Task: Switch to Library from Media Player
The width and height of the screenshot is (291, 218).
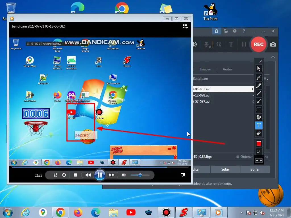Action: (x=185, y=26)
